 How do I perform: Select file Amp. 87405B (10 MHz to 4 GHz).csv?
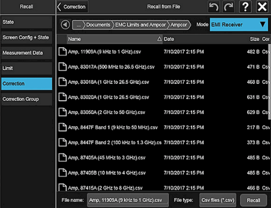point(107,173)
